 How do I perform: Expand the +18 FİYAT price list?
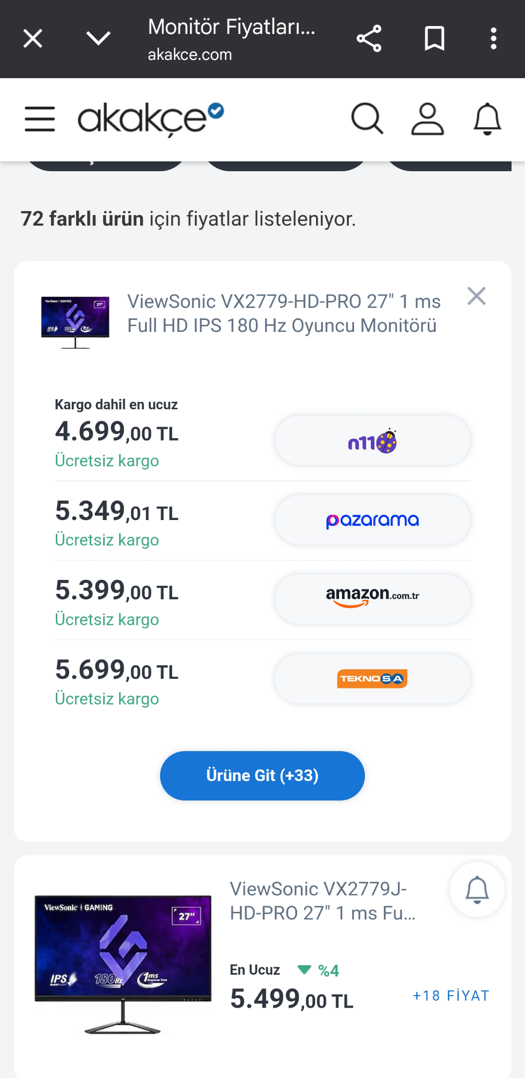pos(451,996)
